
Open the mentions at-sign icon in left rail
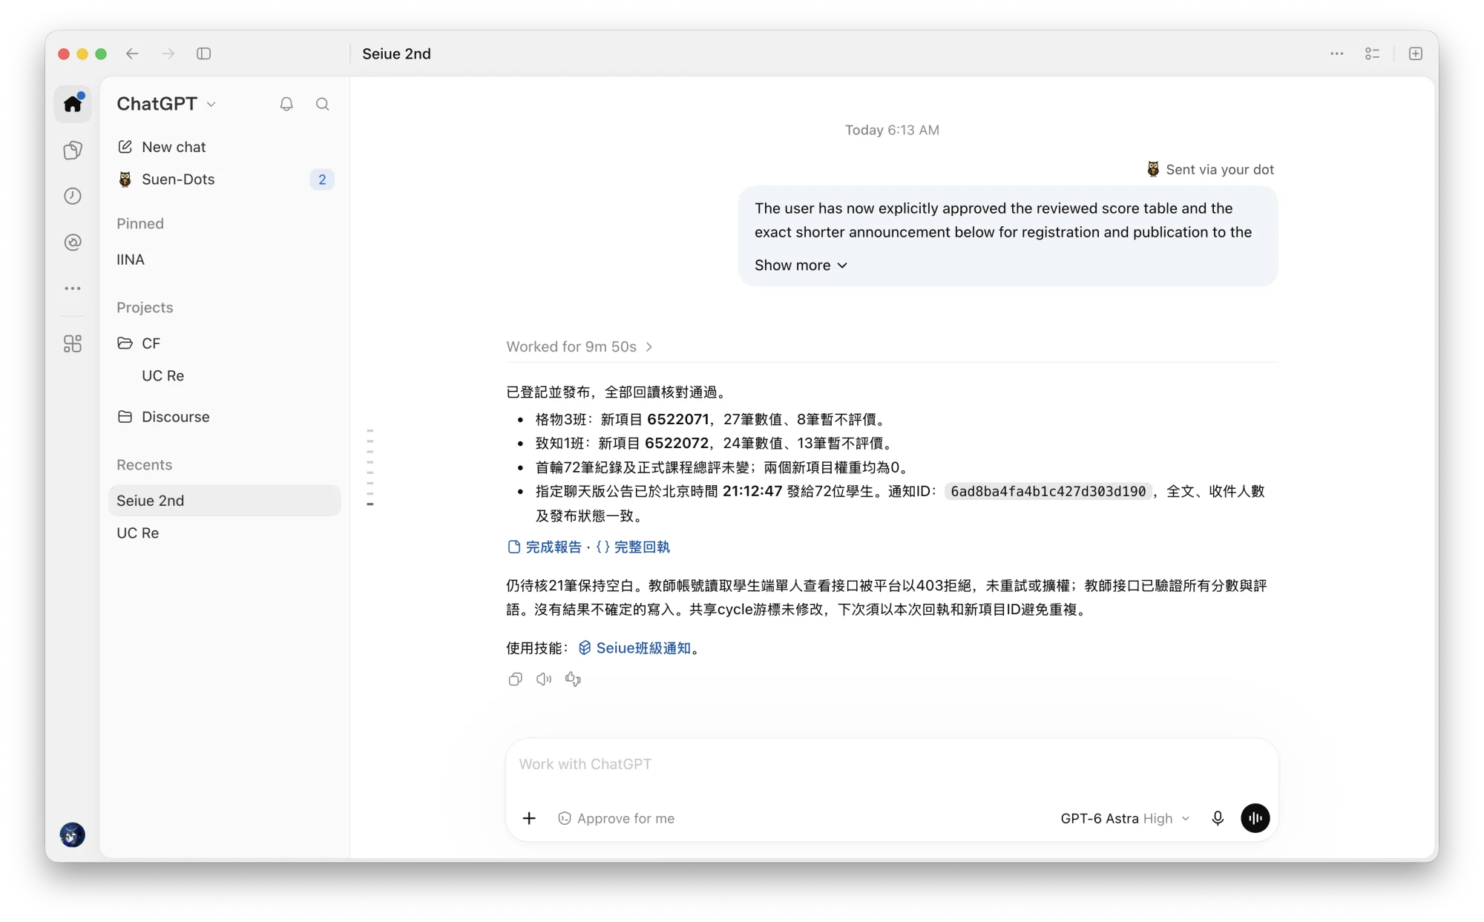tap(73, 242)
